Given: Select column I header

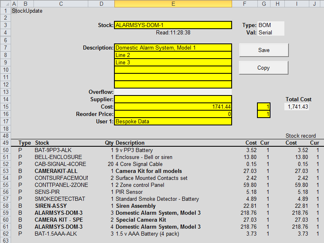Looking at the screenshot, I should click(x=297, y=4).
